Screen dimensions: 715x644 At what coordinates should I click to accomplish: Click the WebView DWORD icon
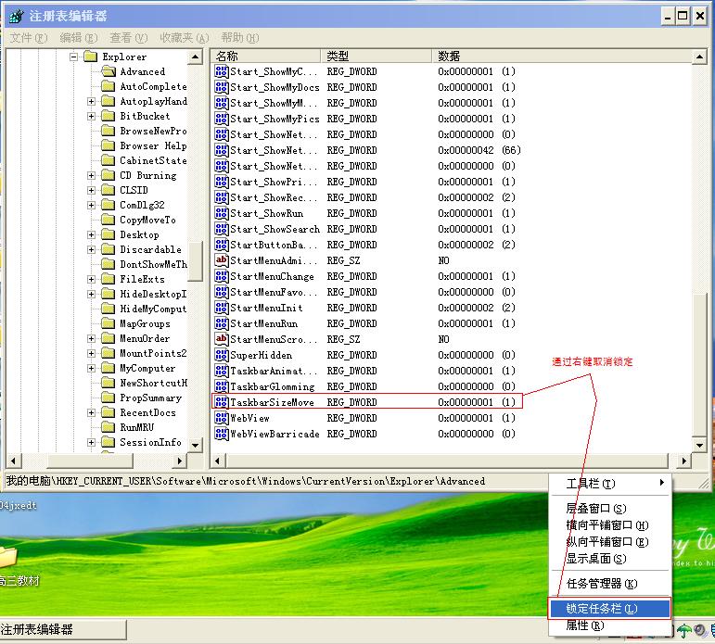coord(221,418)
